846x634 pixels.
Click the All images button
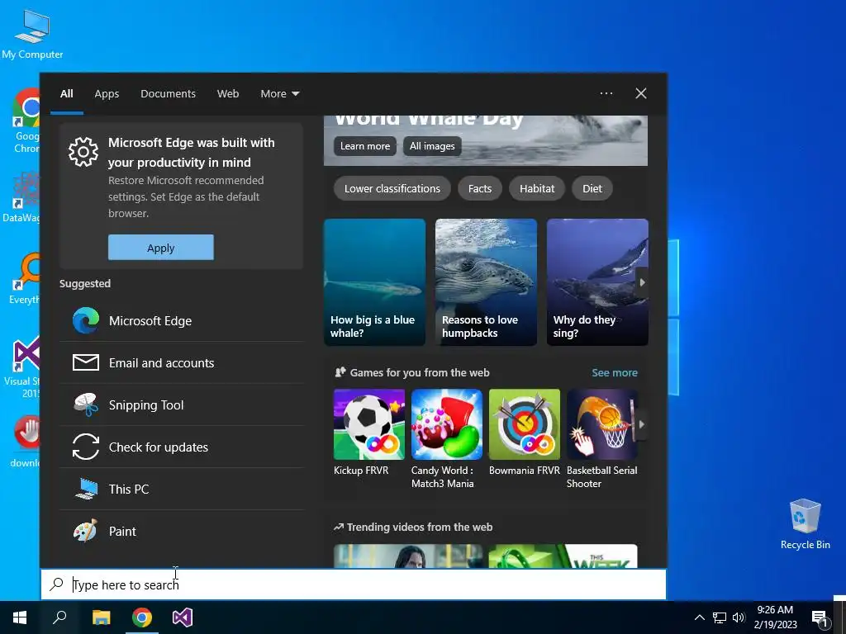pos(432,146)
